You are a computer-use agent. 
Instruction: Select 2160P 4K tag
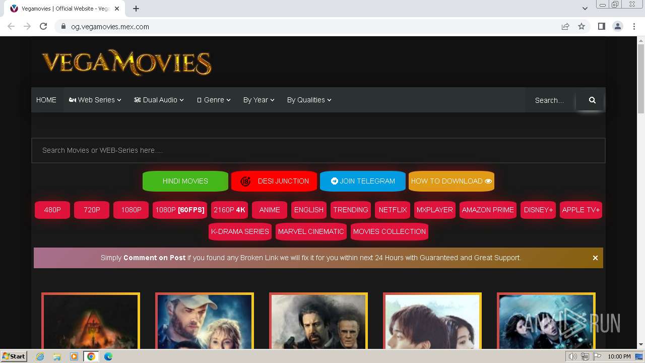point(229,210)
